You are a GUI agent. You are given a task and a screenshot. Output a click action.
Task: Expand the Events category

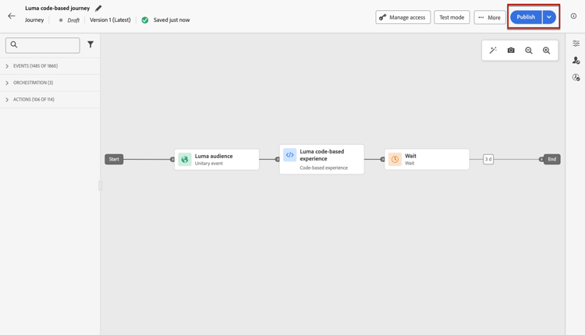coord(50,66)
